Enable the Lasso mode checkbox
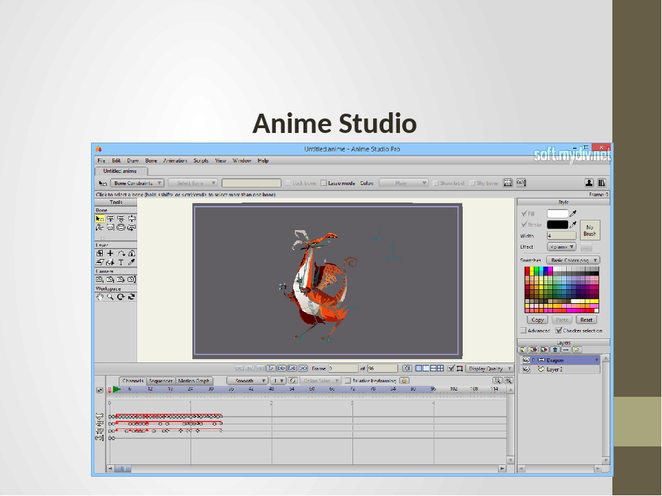662x496 pixels. pos(324,183)
